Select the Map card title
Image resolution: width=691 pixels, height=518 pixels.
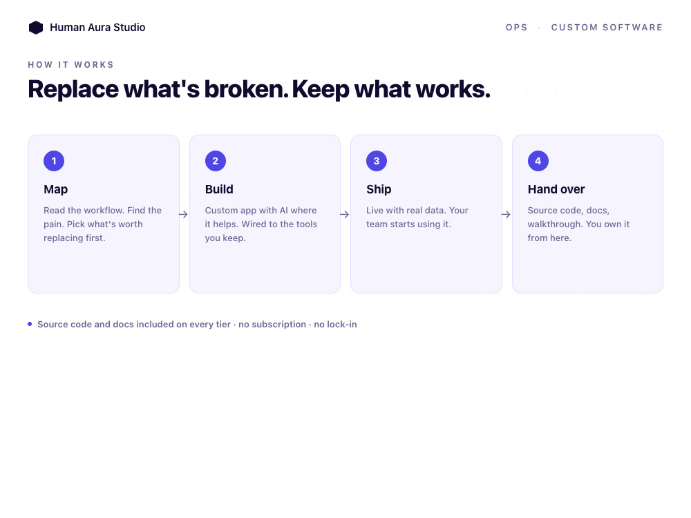tap(55, 189)
